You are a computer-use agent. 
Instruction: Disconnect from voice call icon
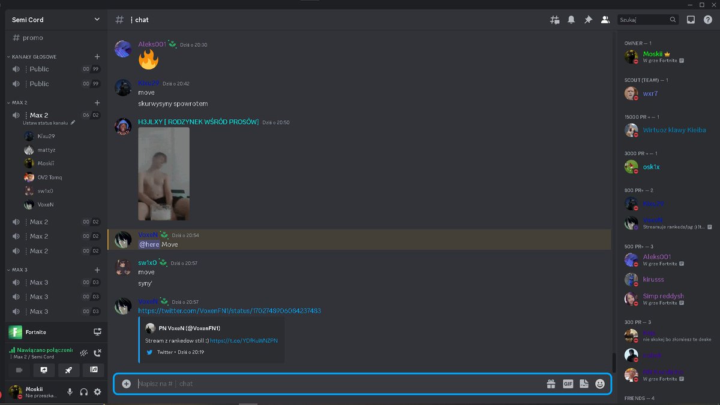98,353
